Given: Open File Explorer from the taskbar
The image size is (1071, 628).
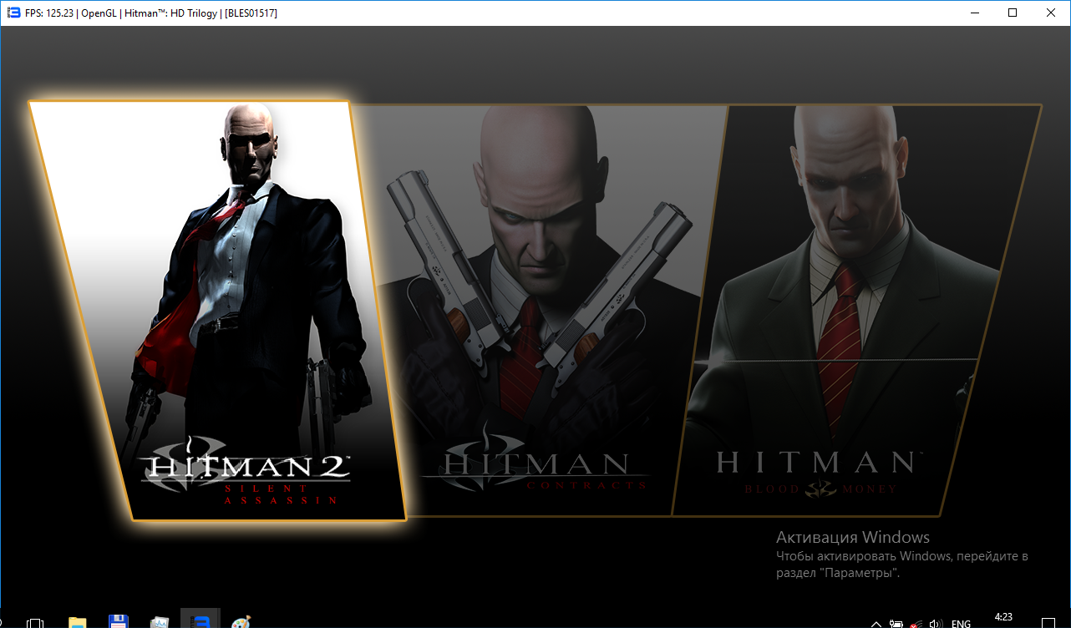Looking at the screenshot, I should click(77, 621).
